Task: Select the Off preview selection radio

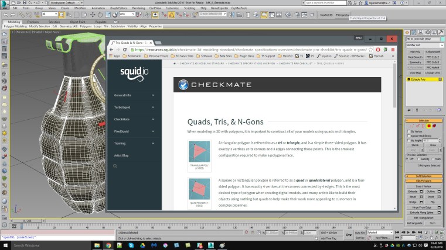Action: [x=407, y=159]
